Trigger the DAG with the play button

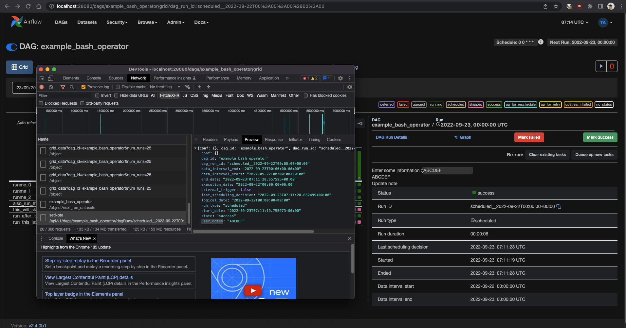click(x=601, y=66)
